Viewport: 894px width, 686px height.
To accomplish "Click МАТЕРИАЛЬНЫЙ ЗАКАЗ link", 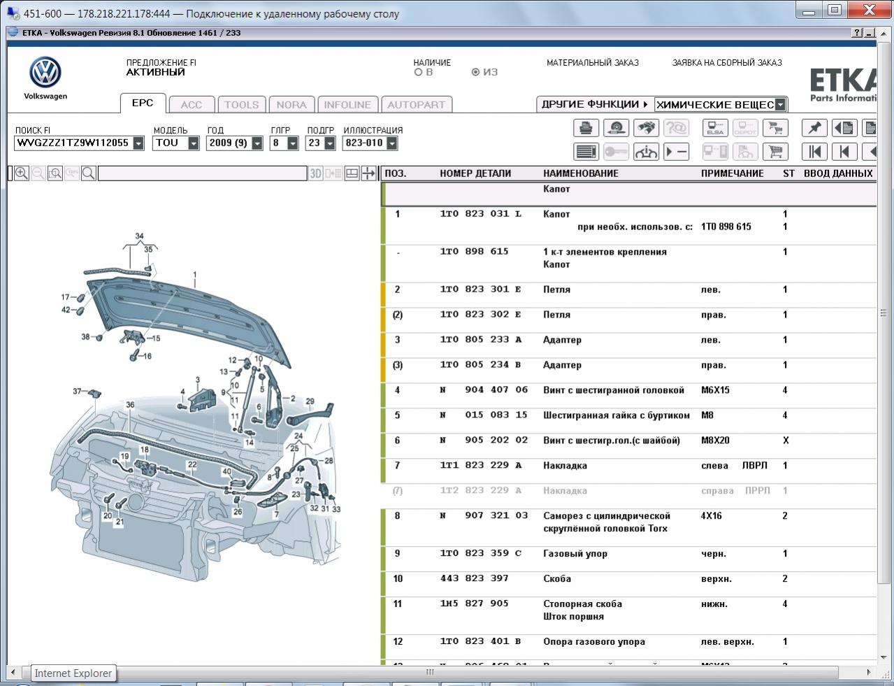I will click(x=593, y=63).
